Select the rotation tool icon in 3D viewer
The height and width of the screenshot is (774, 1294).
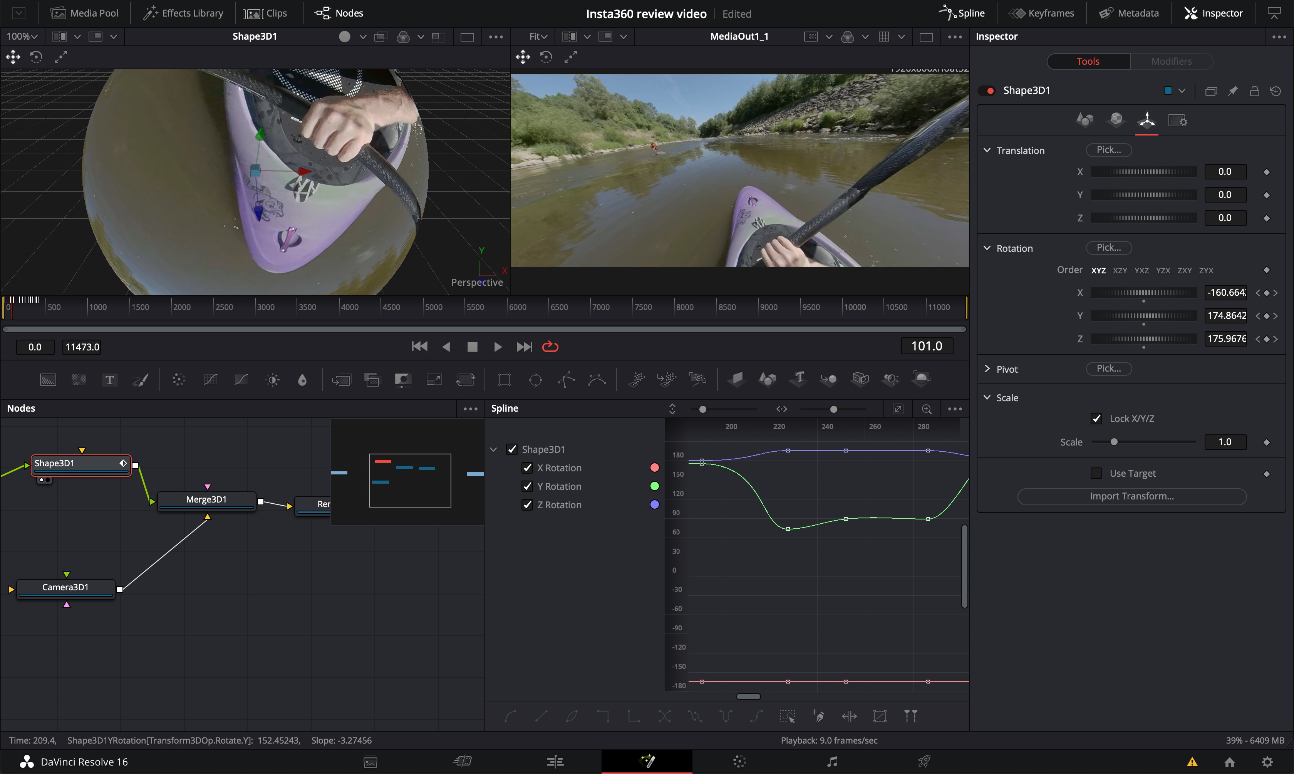[x=37, y=57]
